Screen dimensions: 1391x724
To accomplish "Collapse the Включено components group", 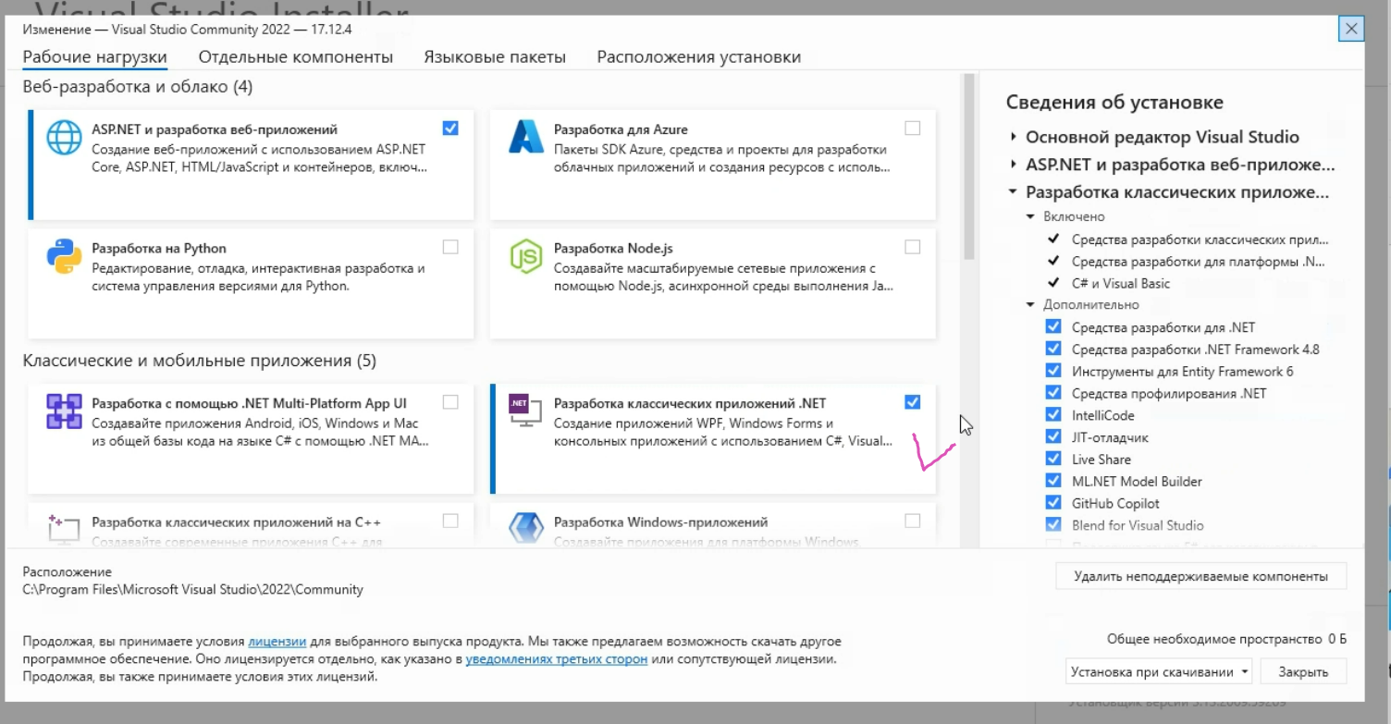I will pyautogui.click(x=1031, y=216).
